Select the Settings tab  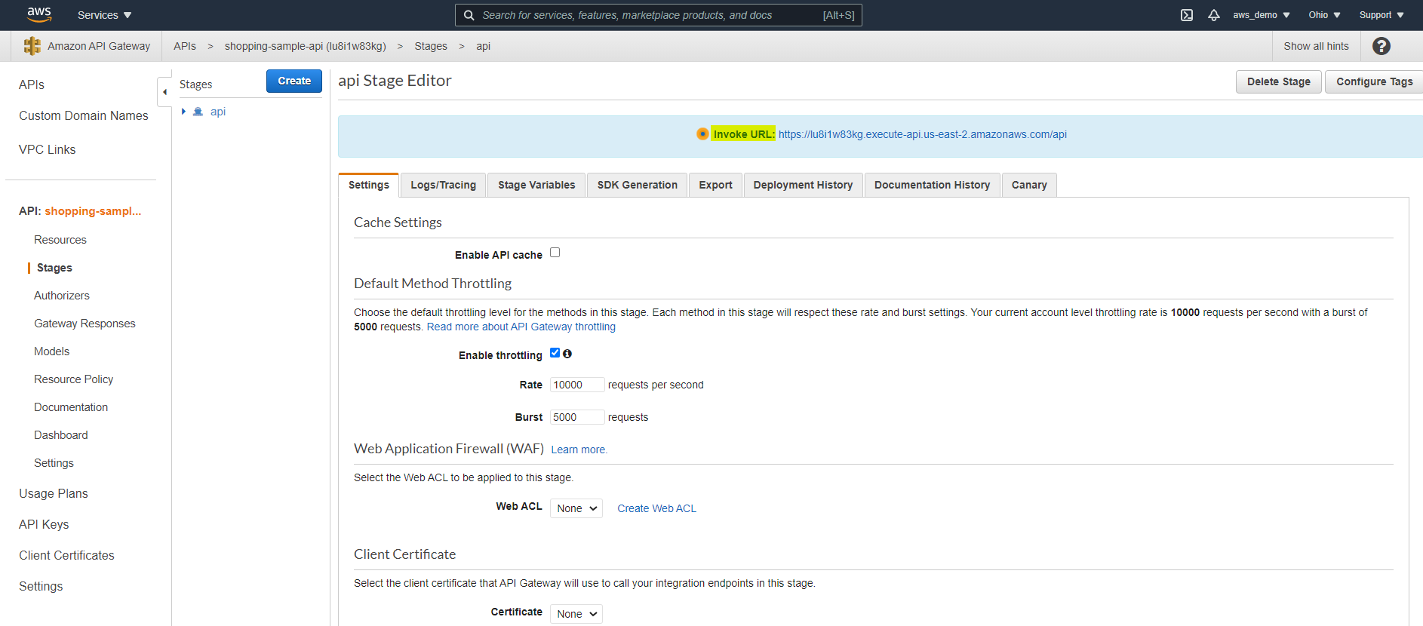pos(368,185)
